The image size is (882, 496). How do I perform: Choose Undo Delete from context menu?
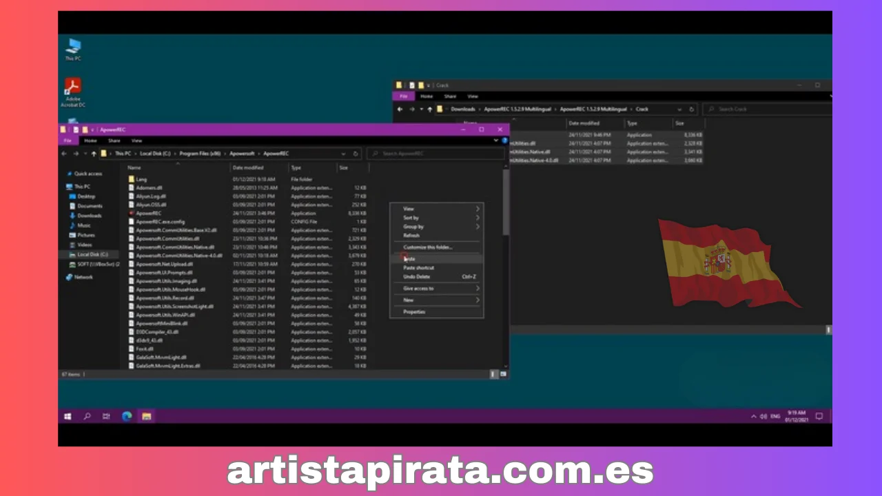point(437,277)
